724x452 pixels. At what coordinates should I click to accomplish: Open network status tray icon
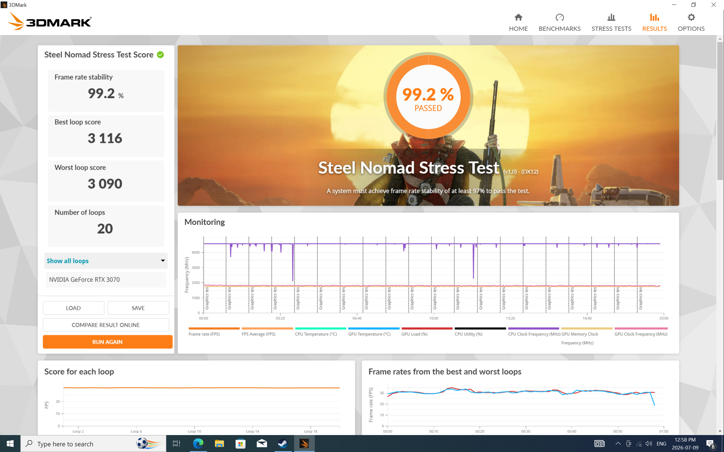[x=639, y=444]
